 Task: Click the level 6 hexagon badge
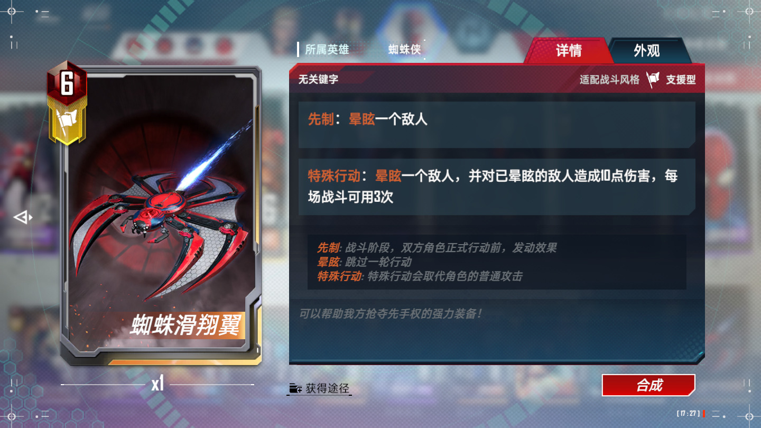tap(67, 82)
